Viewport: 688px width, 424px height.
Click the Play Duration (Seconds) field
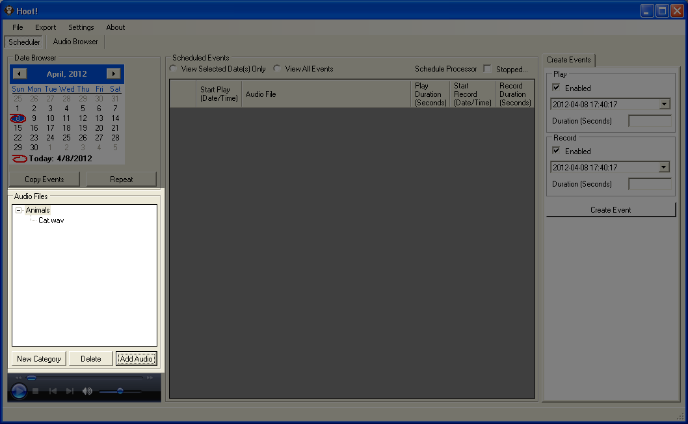[x=650, y=121]
